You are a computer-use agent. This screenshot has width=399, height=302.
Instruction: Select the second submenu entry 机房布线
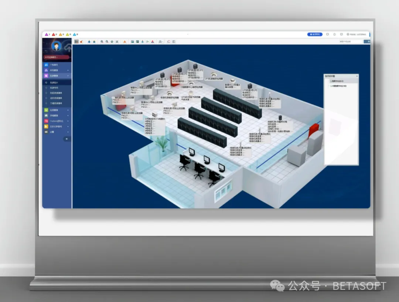pos(57,88)
